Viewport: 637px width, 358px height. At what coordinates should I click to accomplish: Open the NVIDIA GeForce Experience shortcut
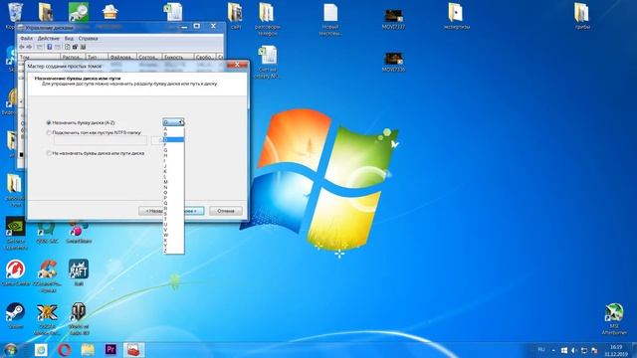click(16, 233)
